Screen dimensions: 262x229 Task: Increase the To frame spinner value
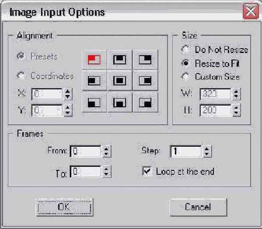[x=106, y=169]
